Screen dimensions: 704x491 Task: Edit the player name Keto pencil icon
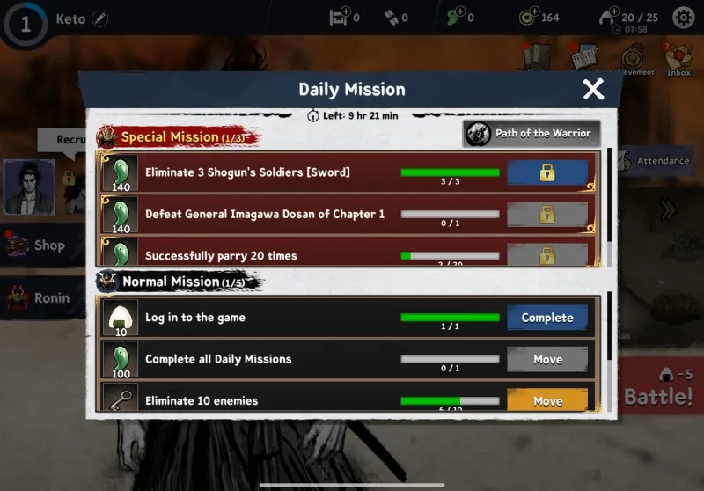99,18
